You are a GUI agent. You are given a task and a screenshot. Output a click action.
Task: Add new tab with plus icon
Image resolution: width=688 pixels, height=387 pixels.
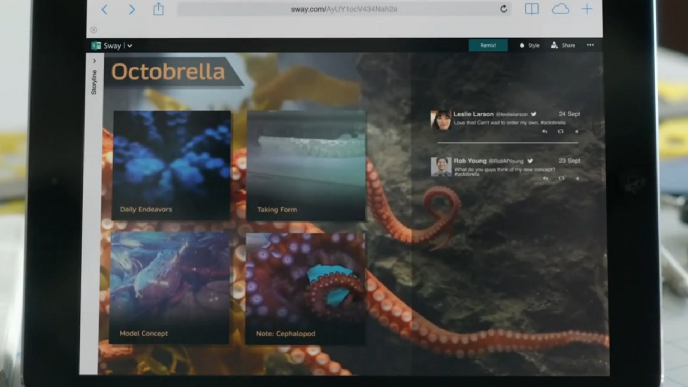(x=587, y=9)
